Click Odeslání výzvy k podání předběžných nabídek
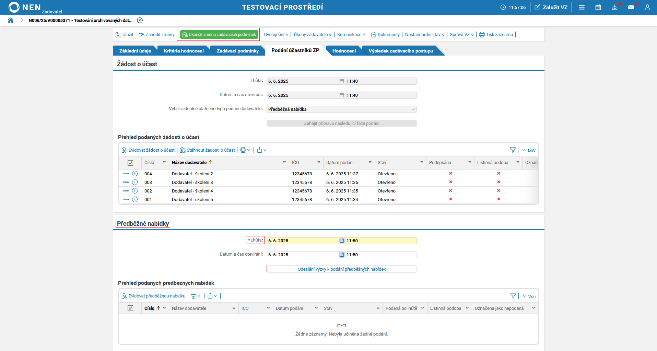 click(341, 269)
